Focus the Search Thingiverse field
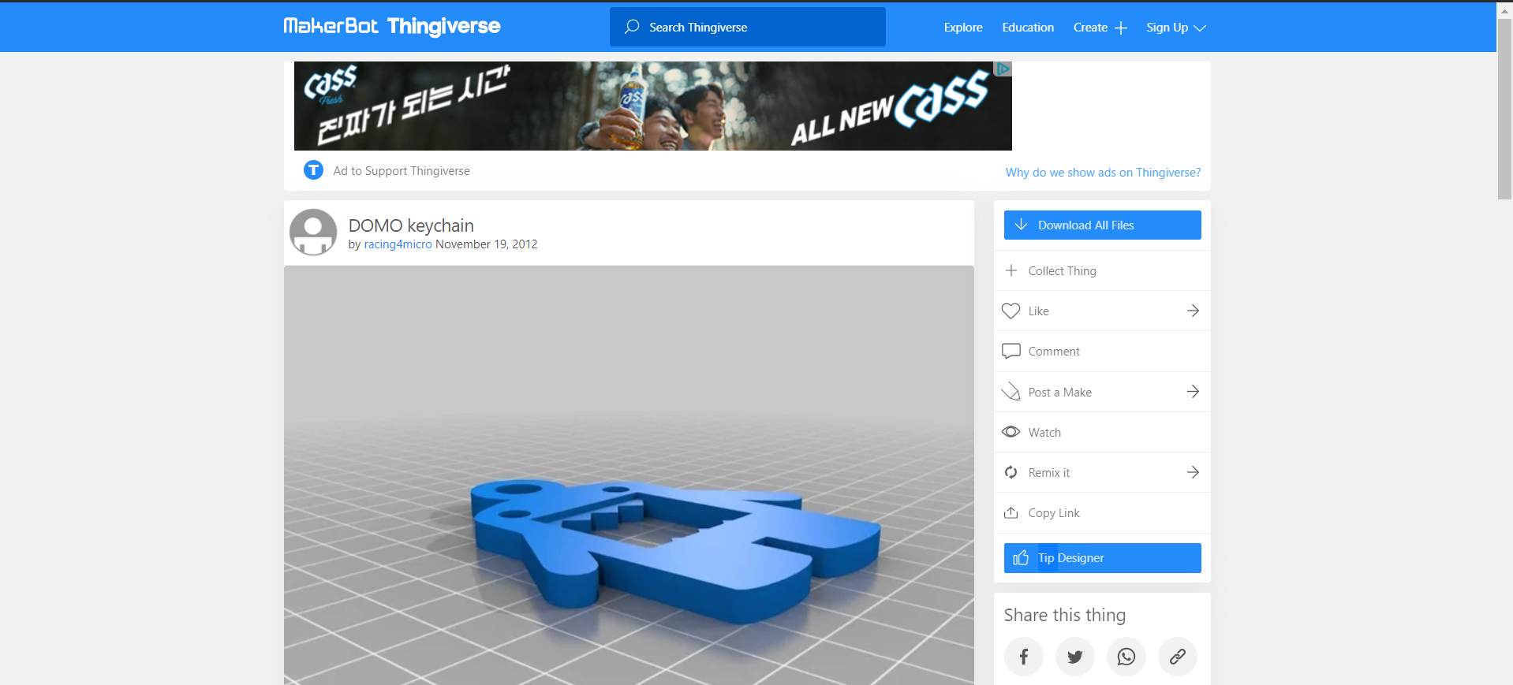1513x685 pixels. point(747,27)
